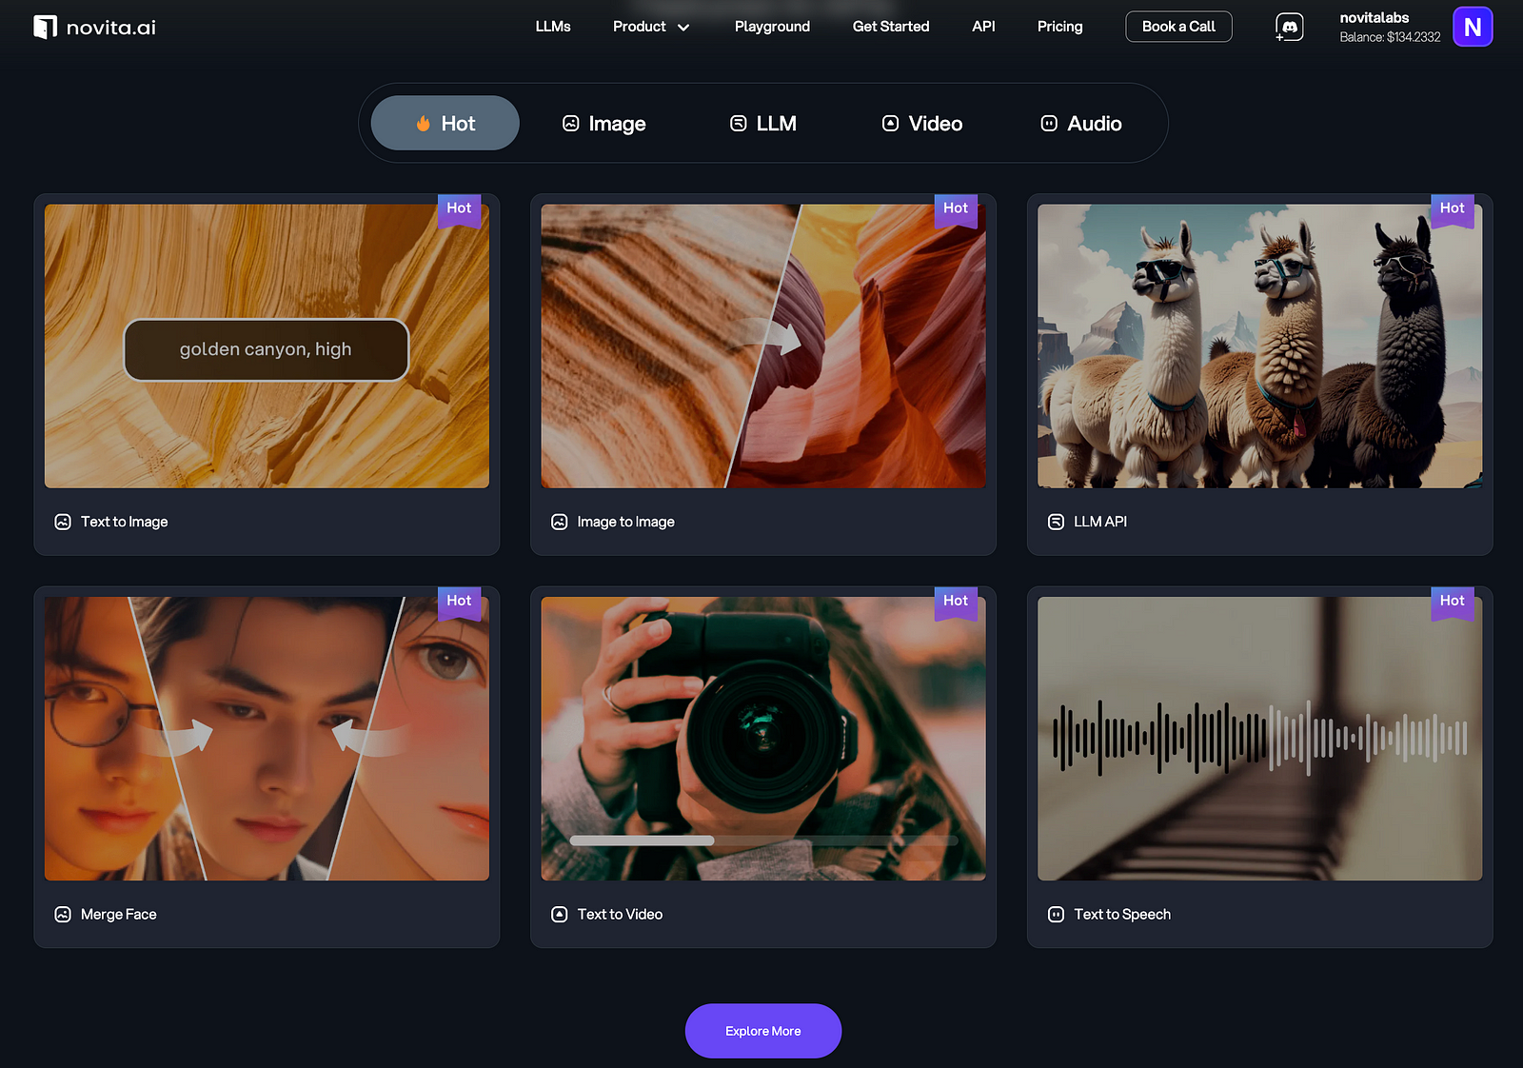This screenshot has width=1523, height=1068.
Task: Click the video progress bar on camera thumbnail
Action: click(x=763, y=841)
